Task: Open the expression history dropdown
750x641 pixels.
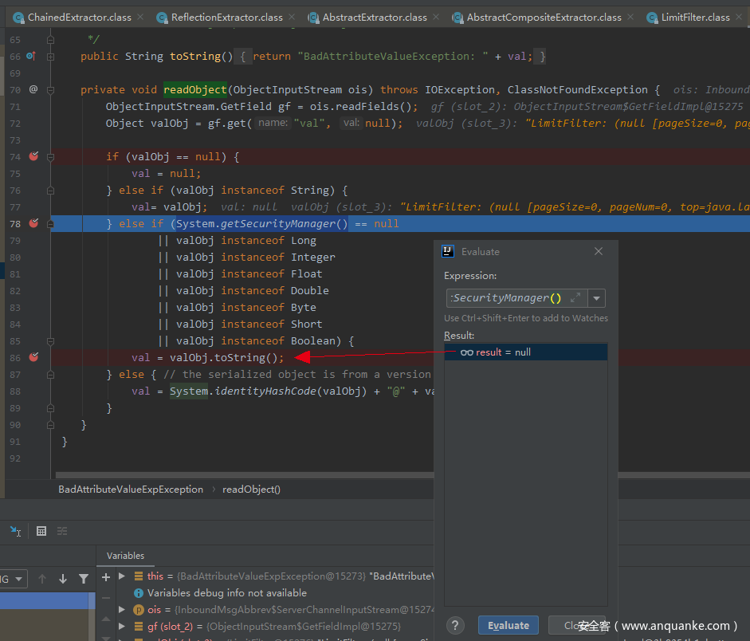Action: 597,299
